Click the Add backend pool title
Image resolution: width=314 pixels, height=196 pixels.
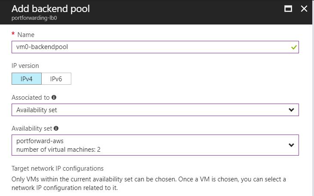tap(51, 9)
